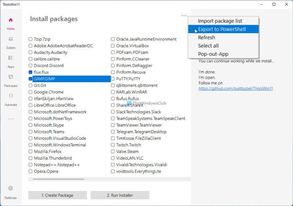The width and height of the screenshot is (293, 206).
Task: Check TeamViewer.TeamViewer package
Action: click(113, 125)
